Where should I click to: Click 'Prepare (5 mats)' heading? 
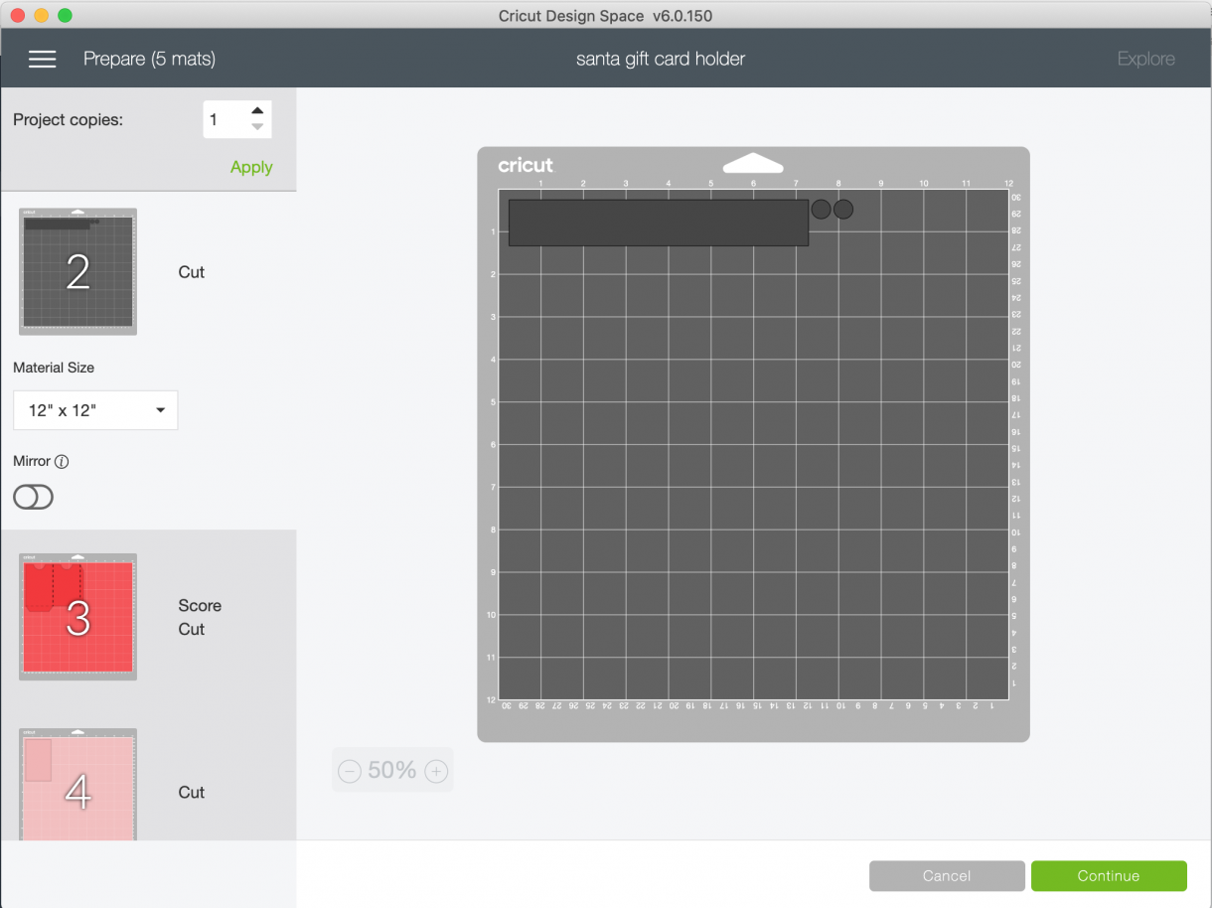[x=149, y=59]
